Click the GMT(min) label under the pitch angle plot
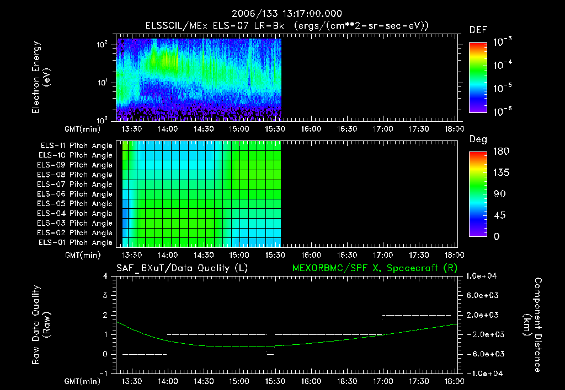 83,255
